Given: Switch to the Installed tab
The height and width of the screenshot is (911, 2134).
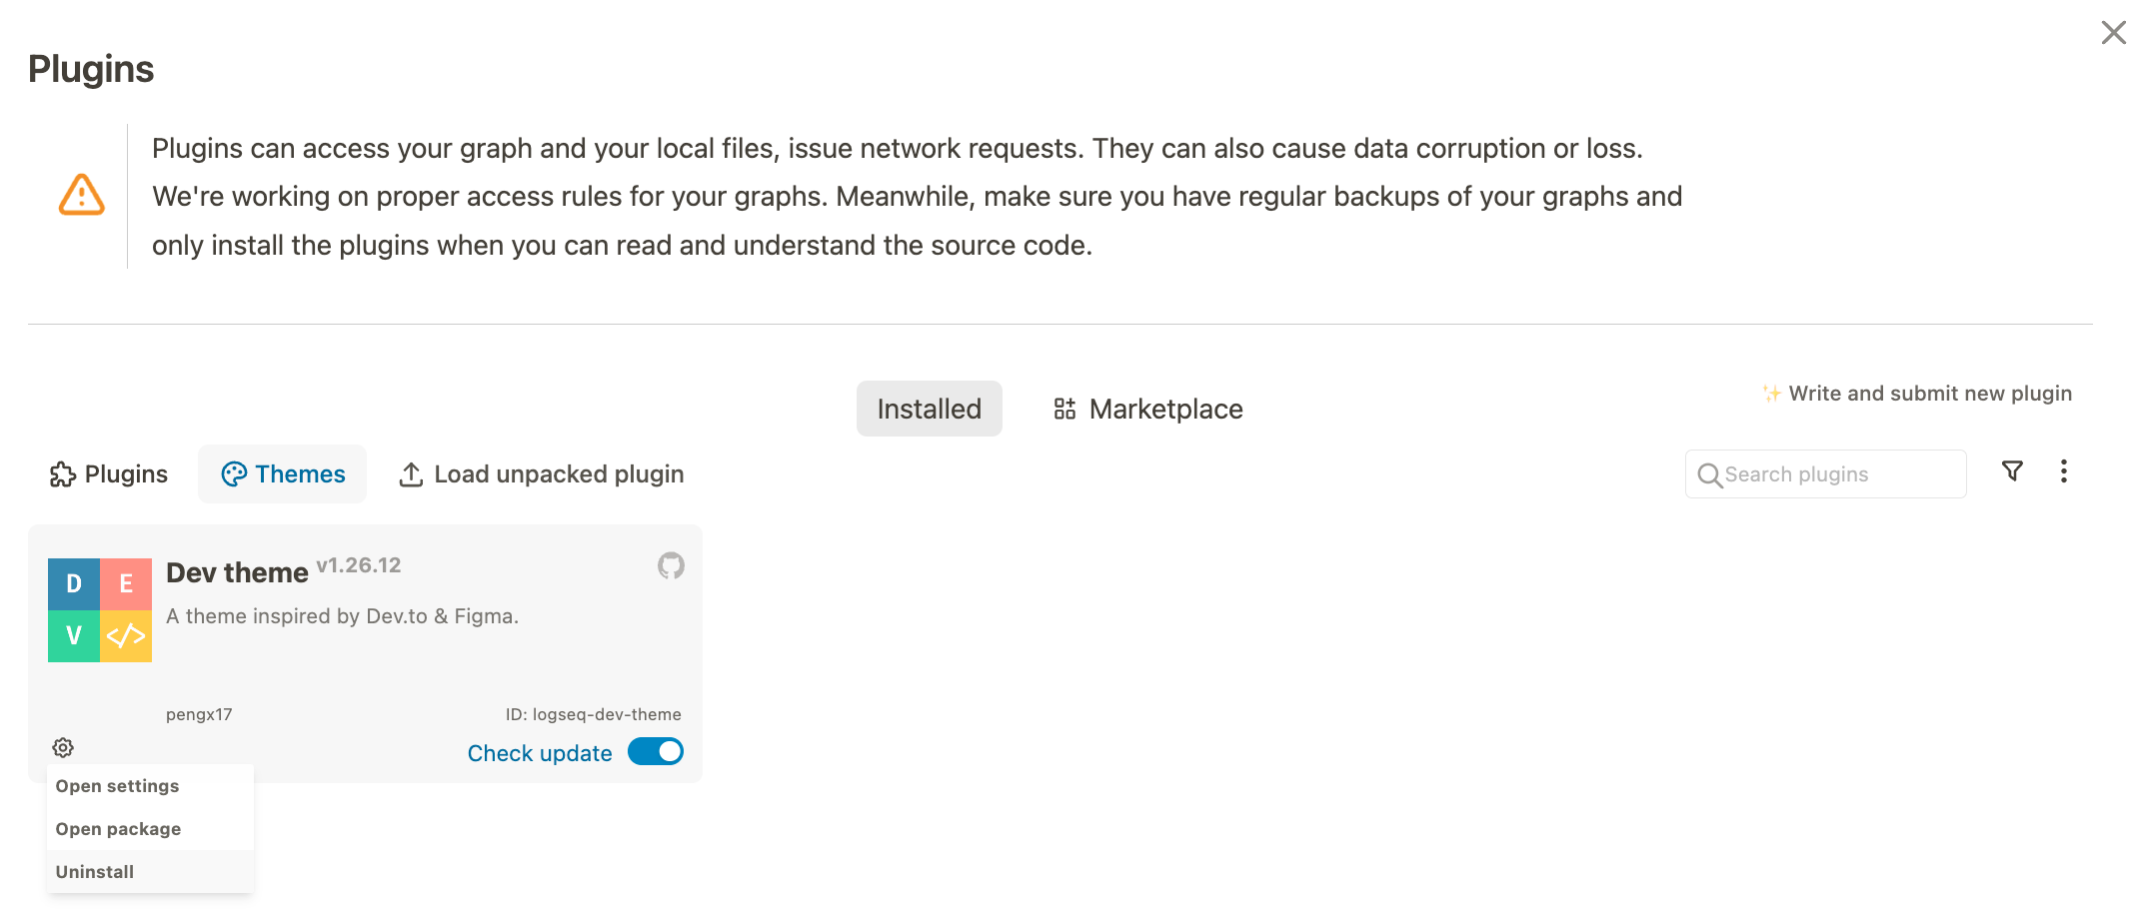Looking at the screenshot, I should [930, 409].
